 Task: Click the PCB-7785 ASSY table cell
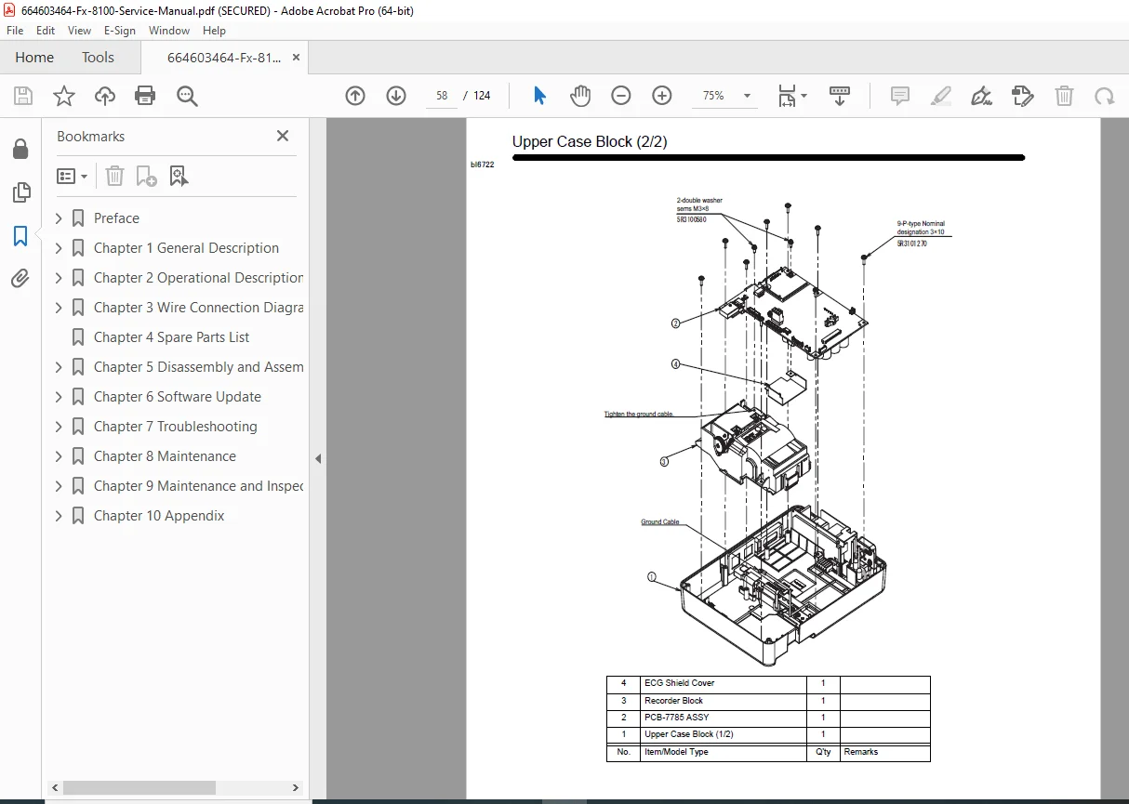click(x=724, y=718)
